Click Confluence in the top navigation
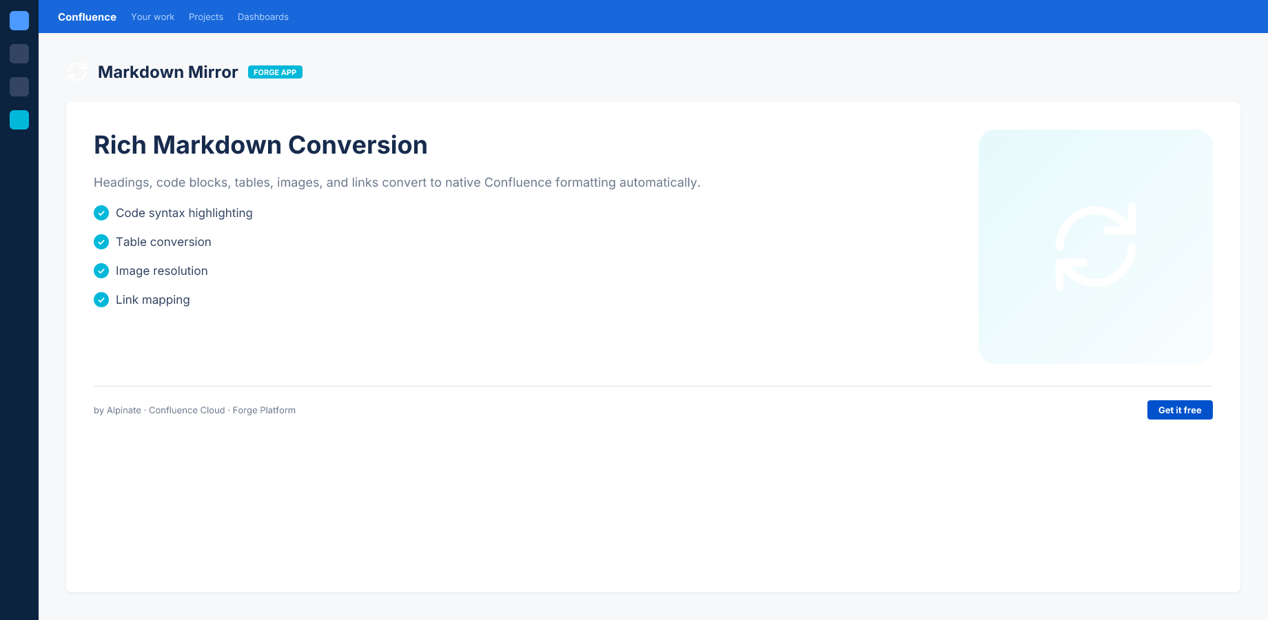Viewport: 1268px width, 620px height. [87, 17]
